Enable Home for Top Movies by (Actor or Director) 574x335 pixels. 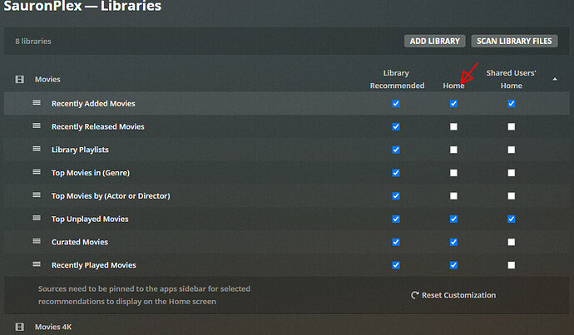[x=453, y=195]
